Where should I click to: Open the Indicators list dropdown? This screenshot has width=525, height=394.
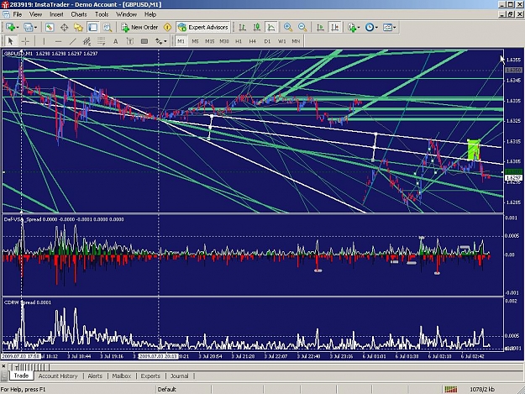click(354, 28)
